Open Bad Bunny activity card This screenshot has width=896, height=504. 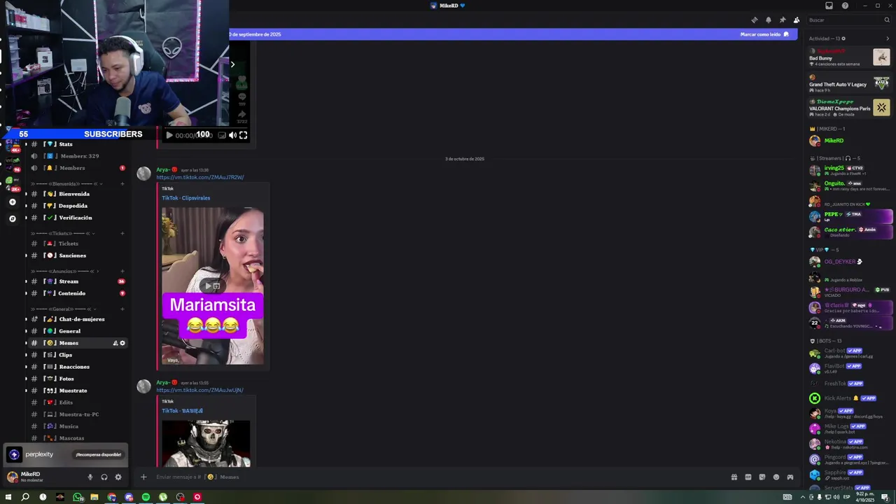click(x=850, y=57)
